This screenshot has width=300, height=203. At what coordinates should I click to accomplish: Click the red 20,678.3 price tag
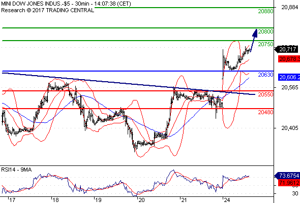pos(289,59)
